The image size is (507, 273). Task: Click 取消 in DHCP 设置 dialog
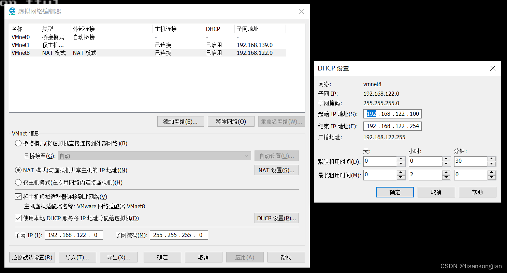(x=436, y=192)
